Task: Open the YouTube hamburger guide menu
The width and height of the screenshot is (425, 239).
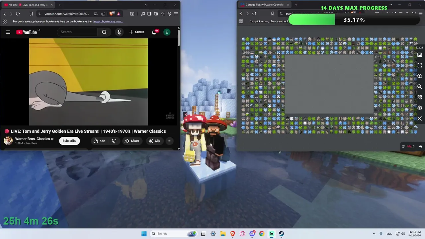Action: point(8,32)
